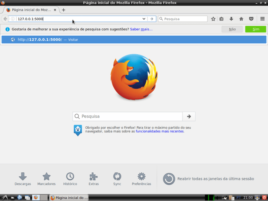Open the search engine magnifier dropdown

pos(161,19)
